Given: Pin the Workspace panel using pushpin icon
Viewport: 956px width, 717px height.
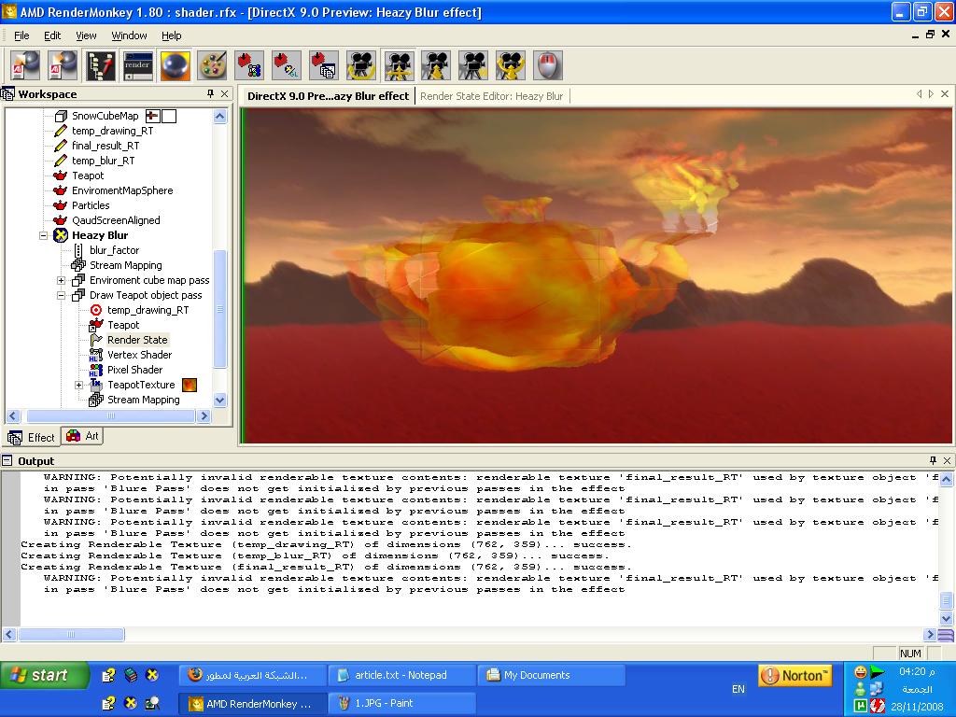Looking at the screenshot, I should tap(210, 94).
